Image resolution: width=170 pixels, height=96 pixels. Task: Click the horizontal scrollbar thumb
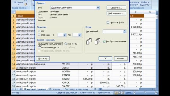[120, 89]
